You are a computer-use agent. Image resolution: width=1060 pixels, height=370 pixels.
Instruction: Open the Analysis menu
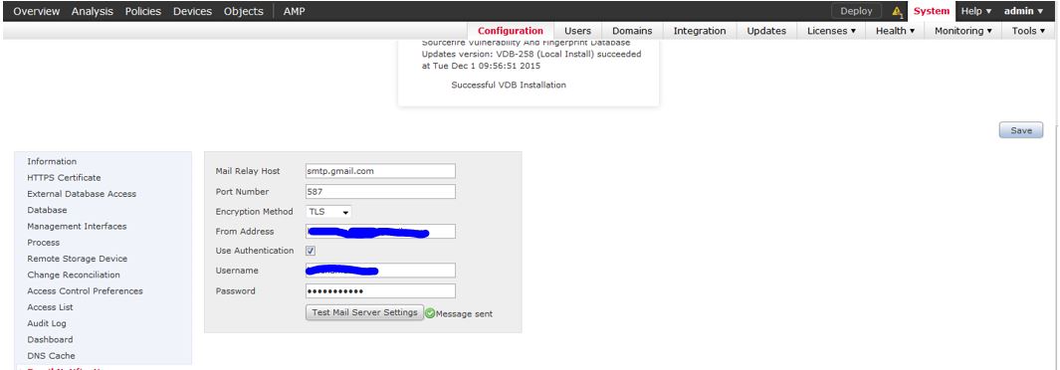coord(92,12)
